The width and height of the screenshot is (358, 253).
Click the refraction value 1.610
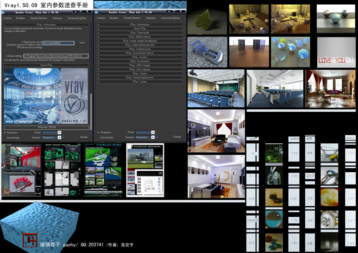tap(351, 199)
